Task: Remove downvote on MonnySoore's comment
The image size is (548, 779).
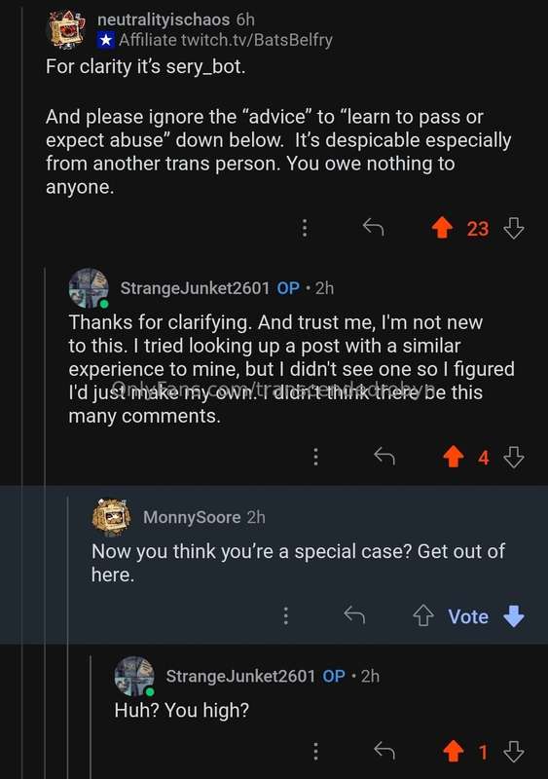Action: point(514,616)
